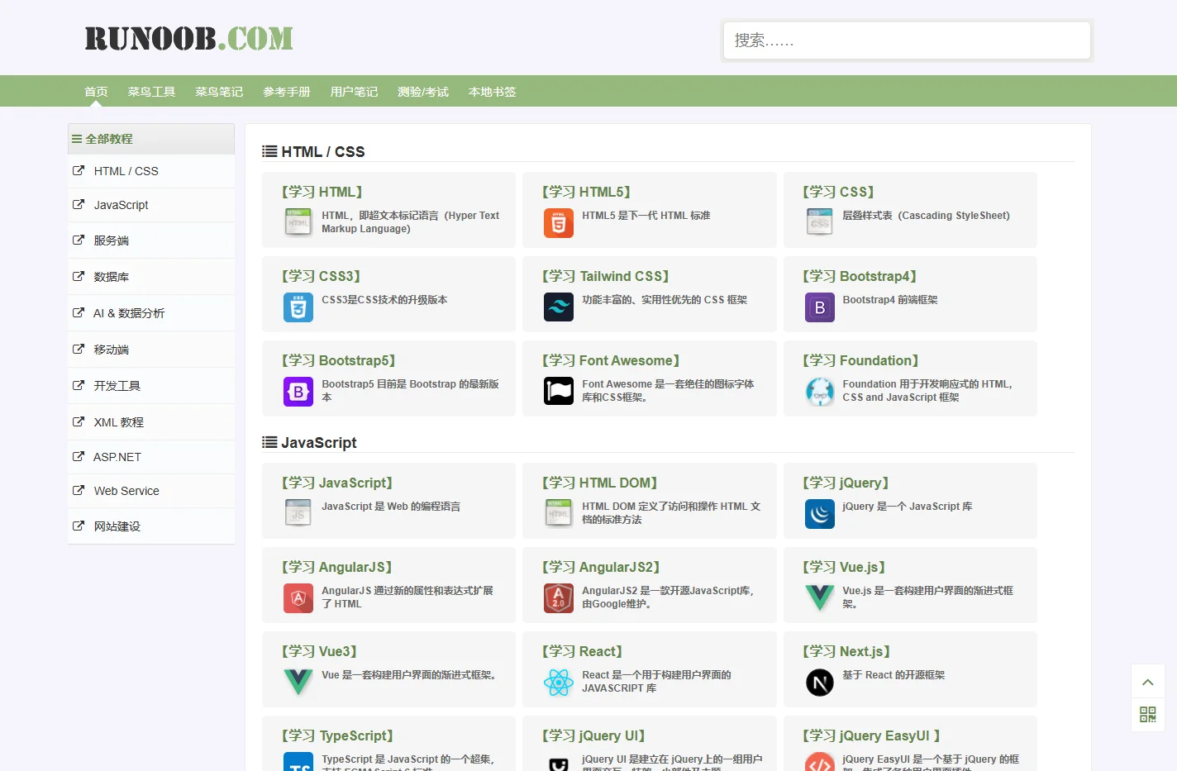Click the HTML / CSS section heading

314,151
